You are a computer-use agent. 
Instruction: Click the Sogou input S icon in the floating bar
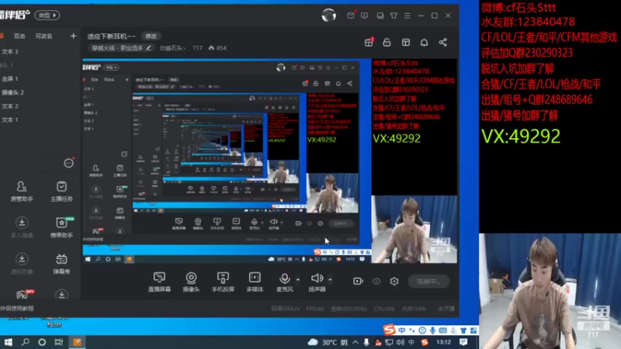(x=390, y=330)
